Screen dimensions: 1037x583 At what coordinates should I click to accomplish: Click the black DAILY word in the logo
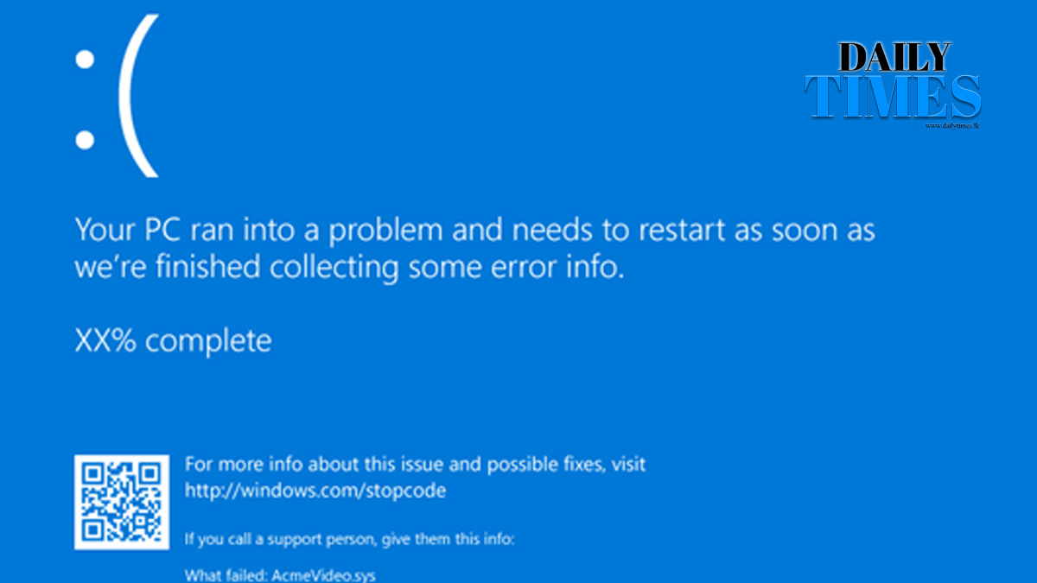coord(894,57)
